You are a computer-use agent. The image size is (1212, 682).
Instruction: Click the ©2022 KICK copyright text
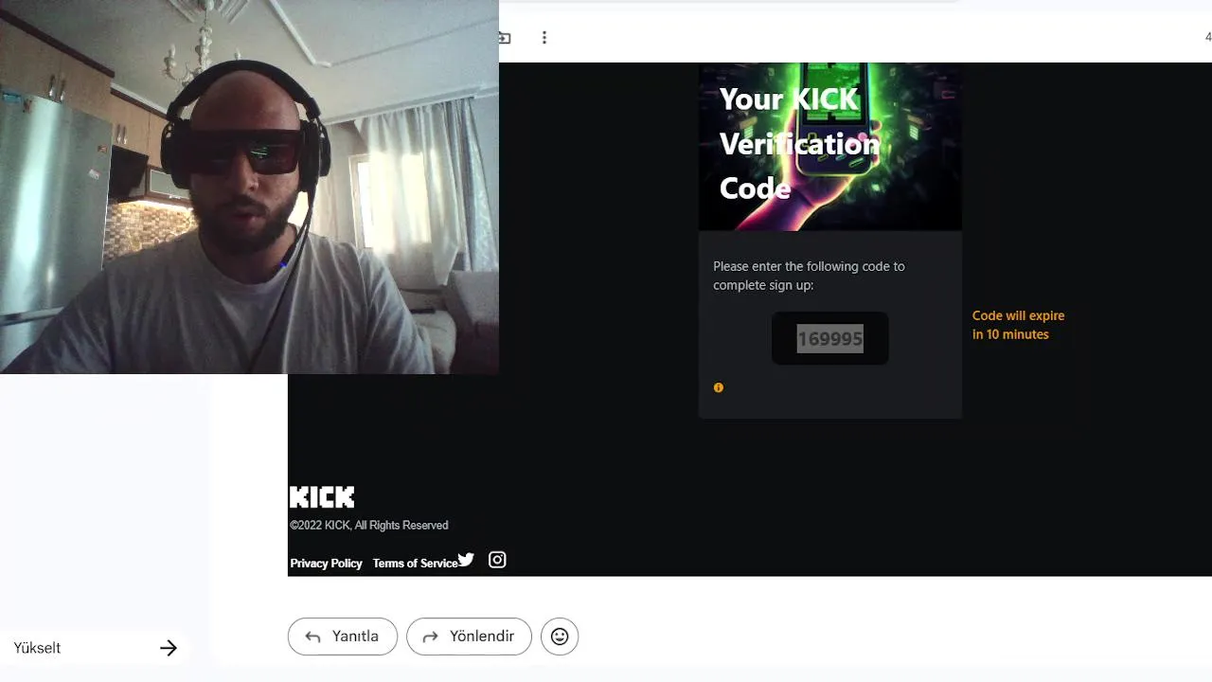coord(369,526)
